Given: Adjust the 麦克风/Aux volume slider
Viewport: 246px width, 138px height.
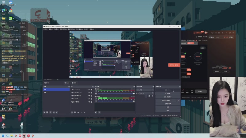Looking at the screenshot, I should tap(116, 94).
